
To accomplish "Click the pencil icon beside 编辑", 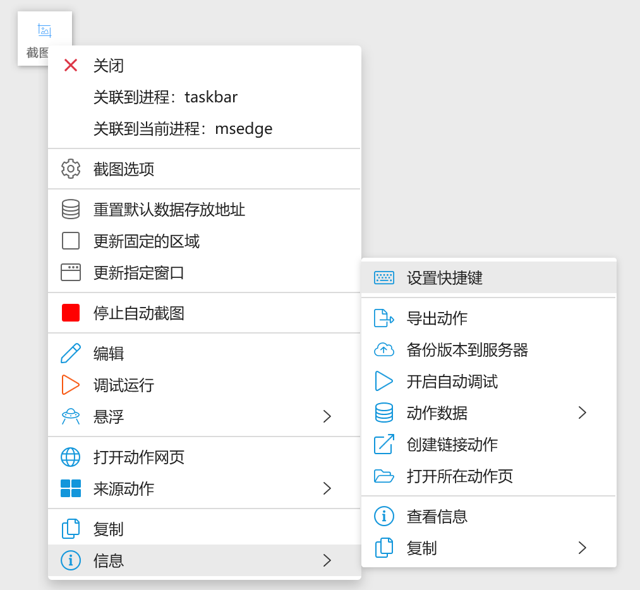I will [71, 353].
